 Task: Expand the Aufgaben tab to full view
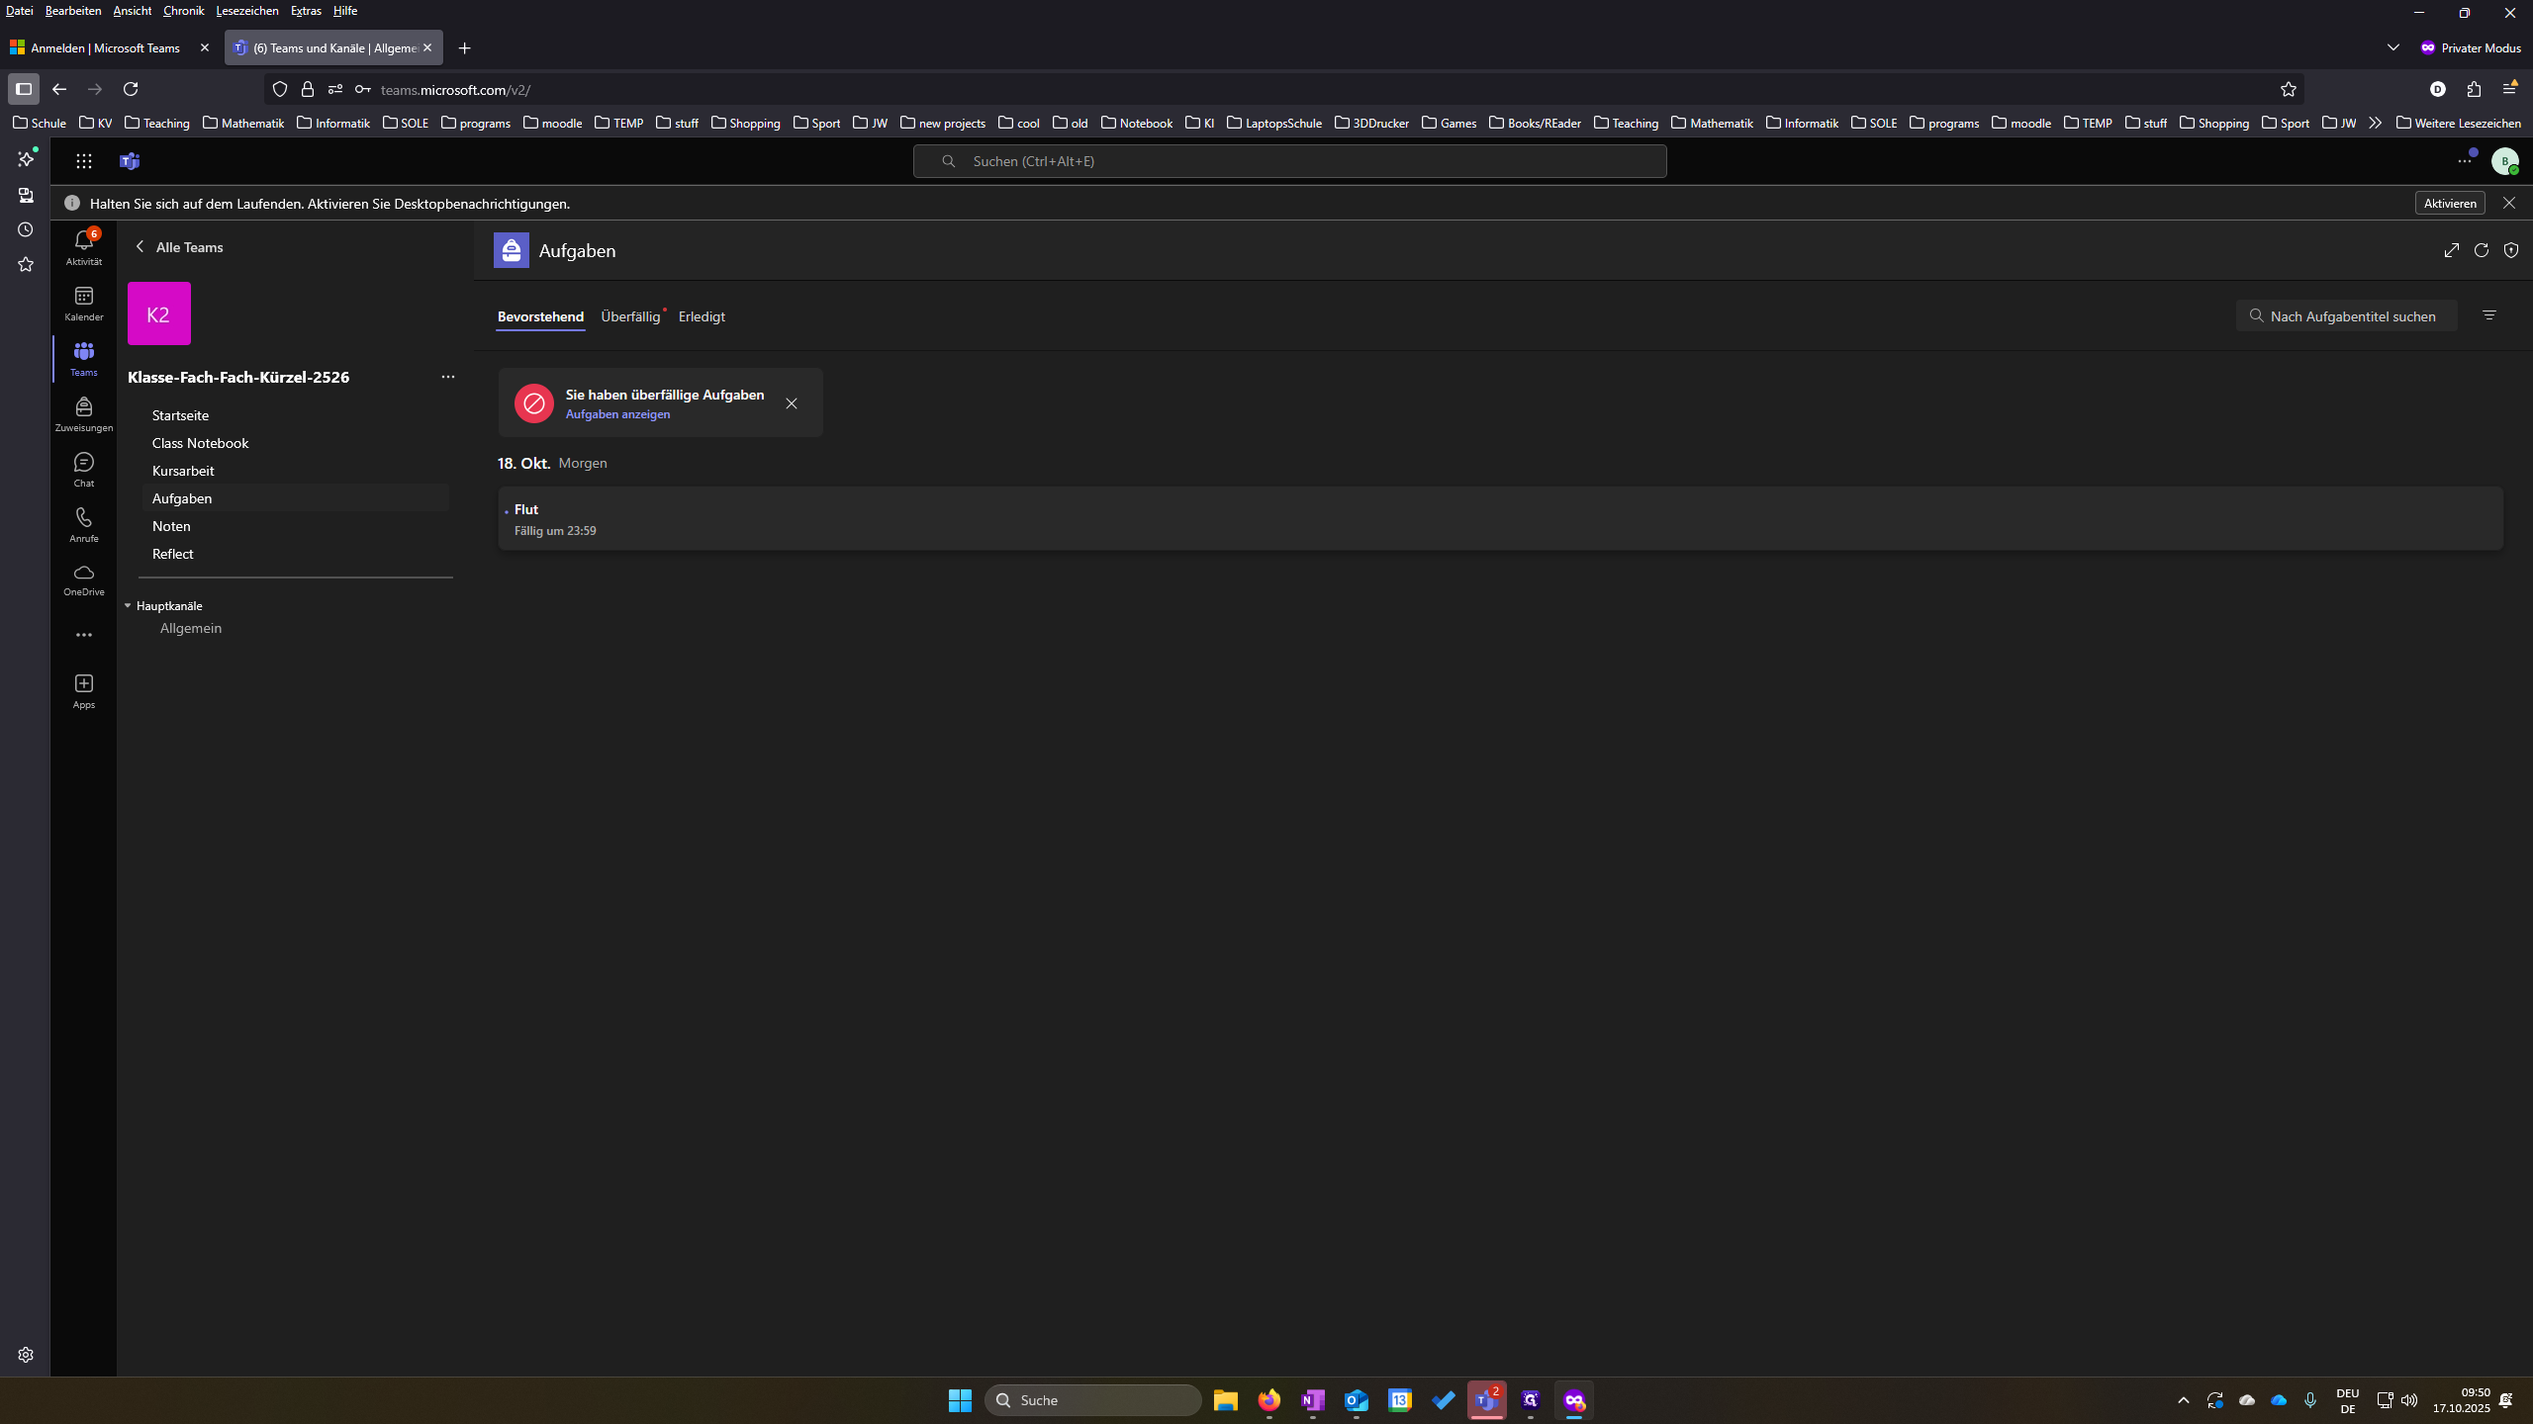click(x=2451, y=250)
